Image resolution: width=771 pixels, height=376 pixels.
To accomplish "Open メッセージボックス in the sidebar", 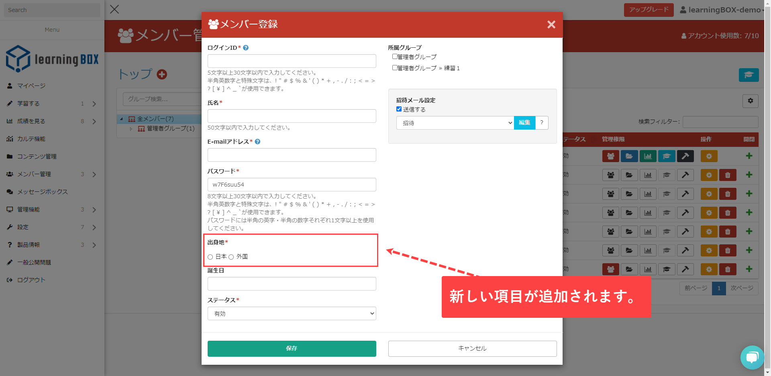I will pyautogui.click(x=42, y=192).
